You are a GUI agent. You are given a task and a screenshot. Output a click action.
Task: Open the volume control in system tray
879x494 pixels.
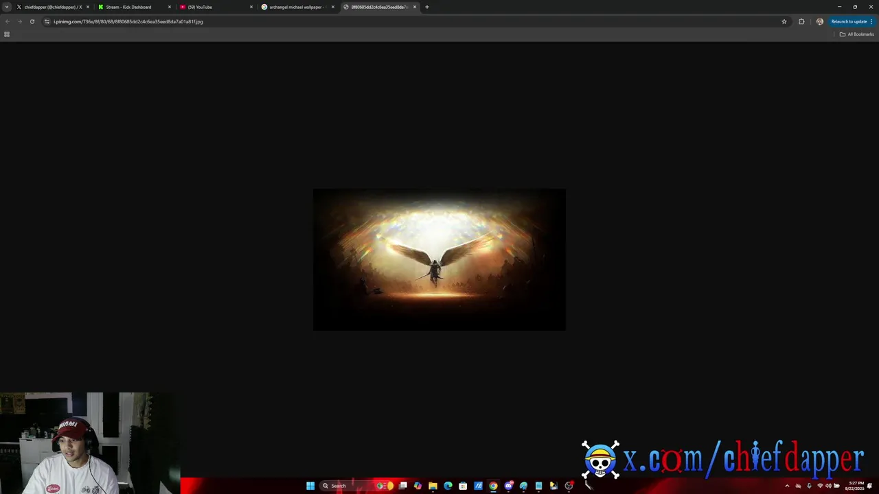828,486
